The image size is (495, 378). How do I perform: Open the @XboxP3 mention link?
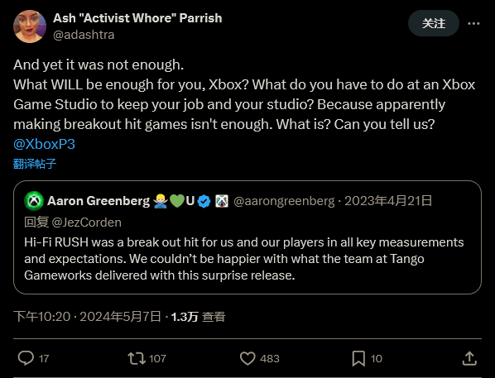click(44, 144)
